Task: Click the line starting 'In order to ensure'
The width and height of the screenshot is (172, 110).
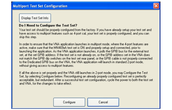Action: pos(84,44)
